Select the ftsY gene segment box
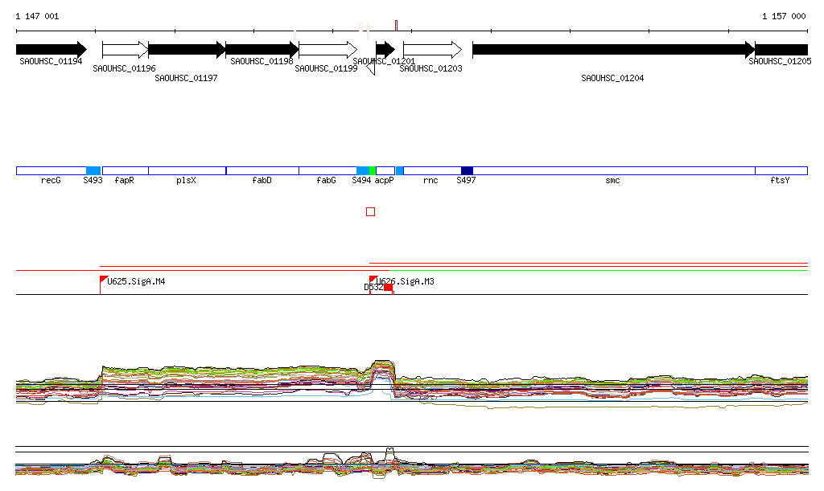Image resolution: width=824 pixels, height=491 pixels. [781, 170]
